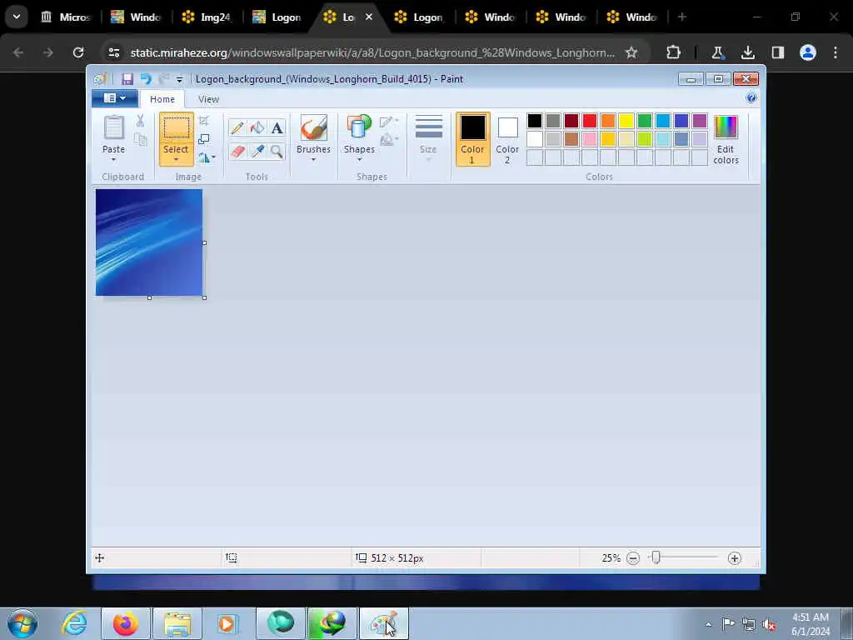Open Firefox from taskbar
Viewport: 853px width, 640px height.
(x=126, y=623)
